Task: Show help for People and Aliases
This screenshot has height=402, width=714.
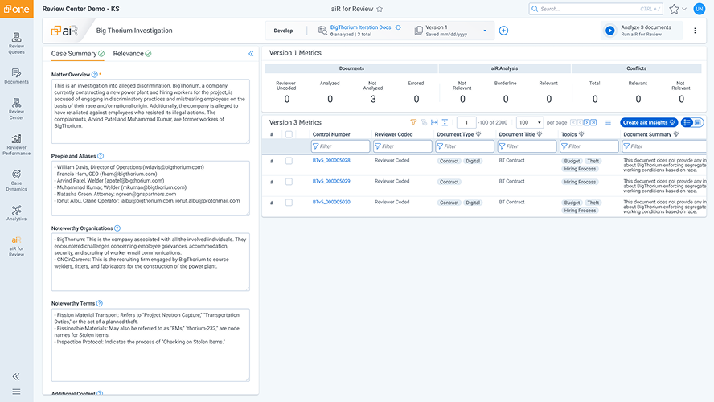Action: point(101,156)
